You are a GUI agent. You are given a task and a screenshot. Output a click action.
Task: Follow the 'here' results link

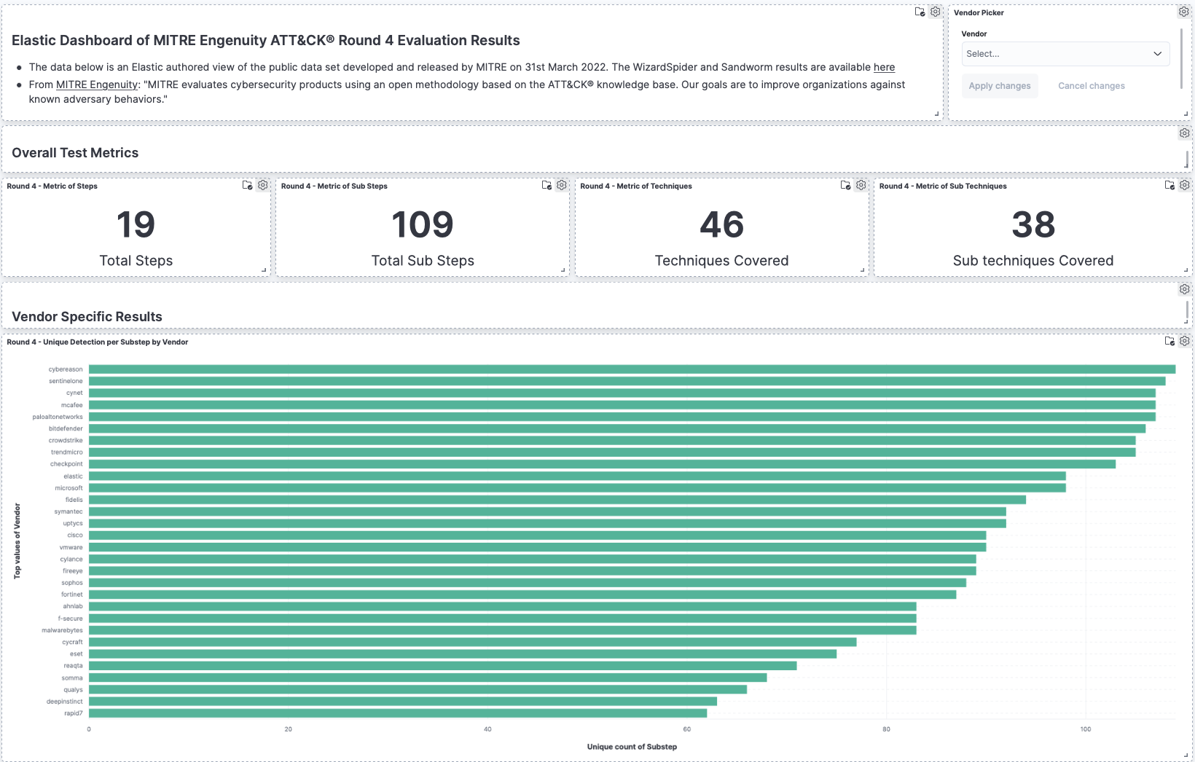[884, 67]
